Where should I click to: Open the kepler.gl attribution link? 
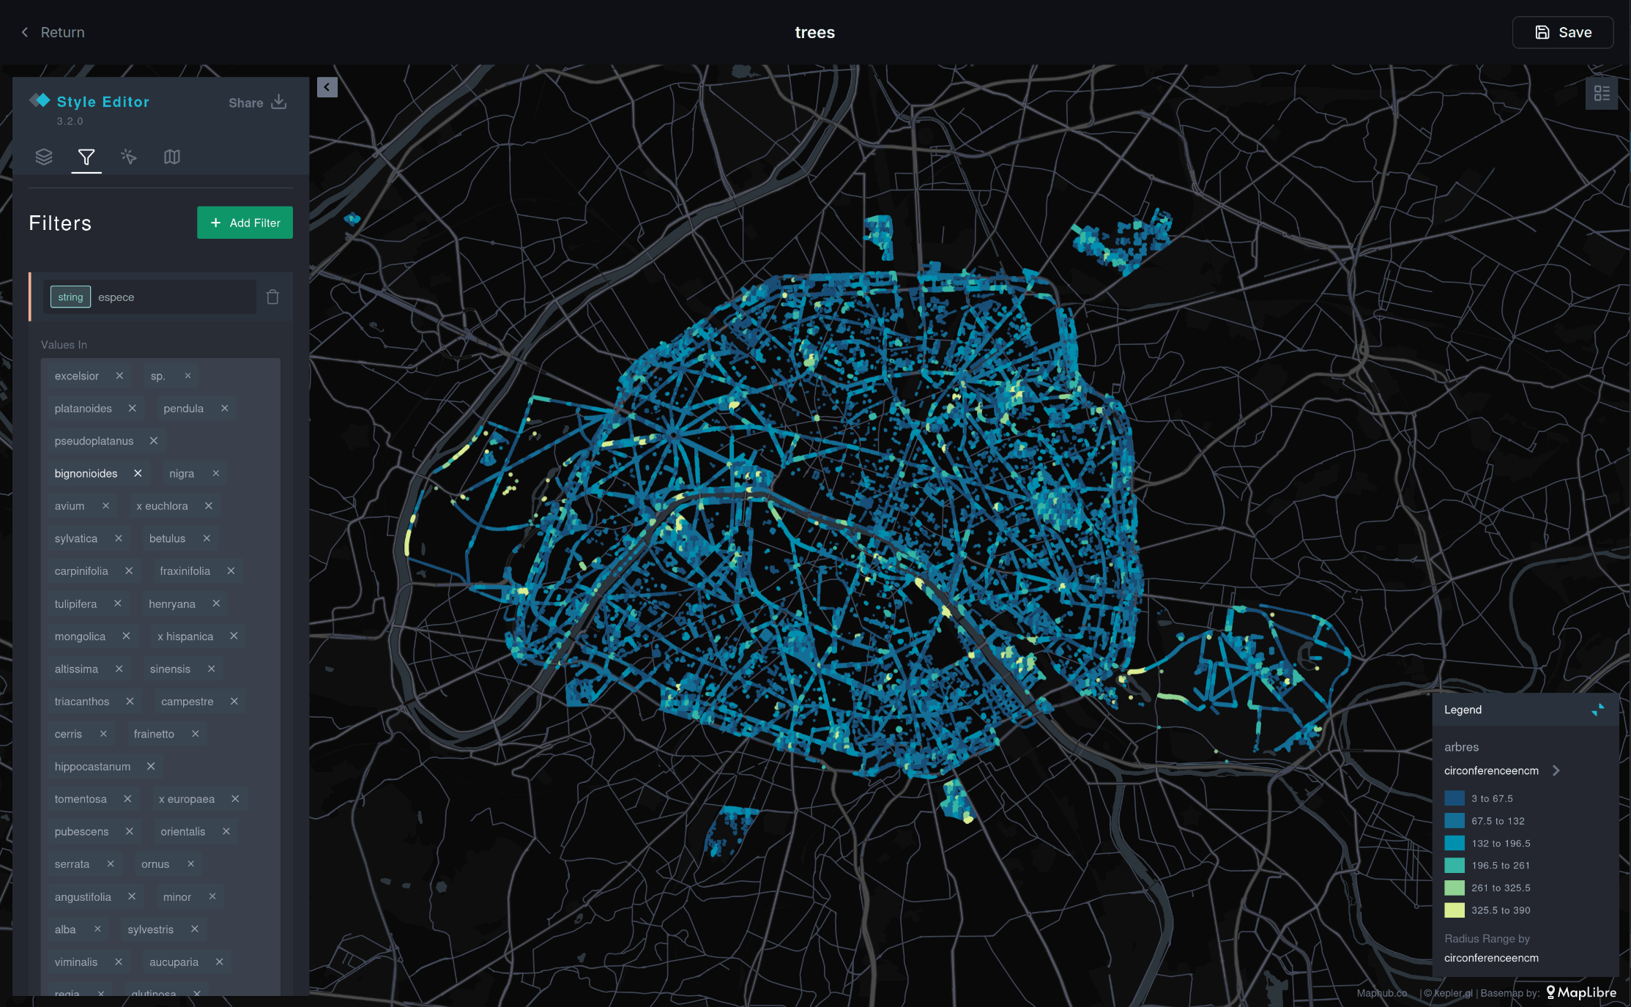pyautogui.click(x=1452, y=993)
